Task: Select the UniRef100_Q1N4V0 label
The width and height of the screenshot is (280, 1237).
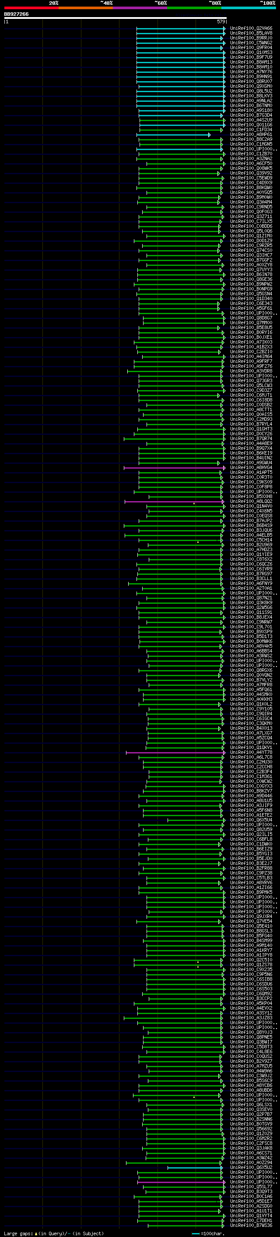Action: tap(251, 506)
